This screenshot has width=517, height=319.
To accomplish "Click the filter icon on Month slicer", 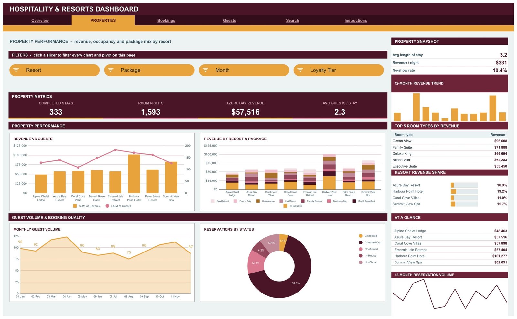I will click(x=206, y=70).
